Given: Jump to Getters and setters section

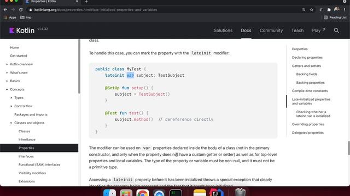Looking at the screenshot, I should [306, 66].
